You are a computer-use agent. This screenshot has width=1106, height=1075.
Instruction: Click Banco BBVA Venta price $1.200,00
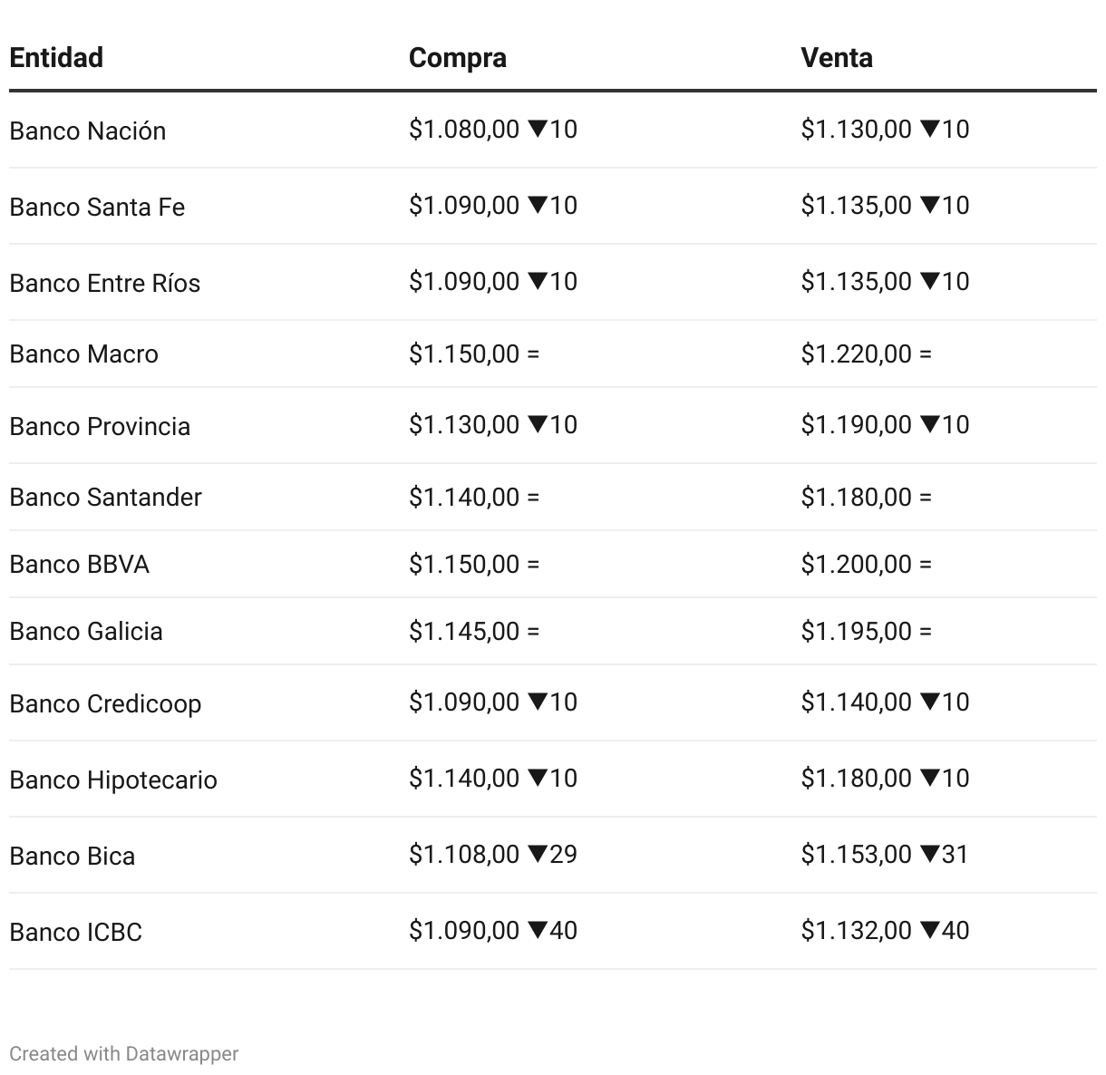pos(856,564)
